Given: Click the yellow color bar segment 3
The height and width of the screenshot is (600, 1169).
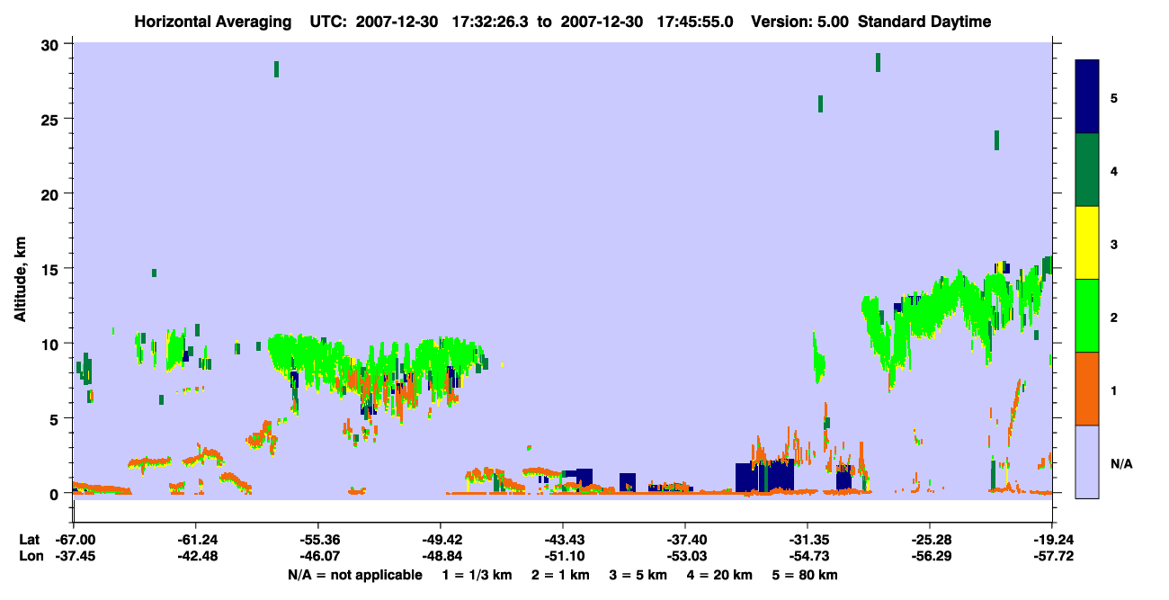Looking at the screenshot, I should pyautogui.click(x=1087, y=243).
